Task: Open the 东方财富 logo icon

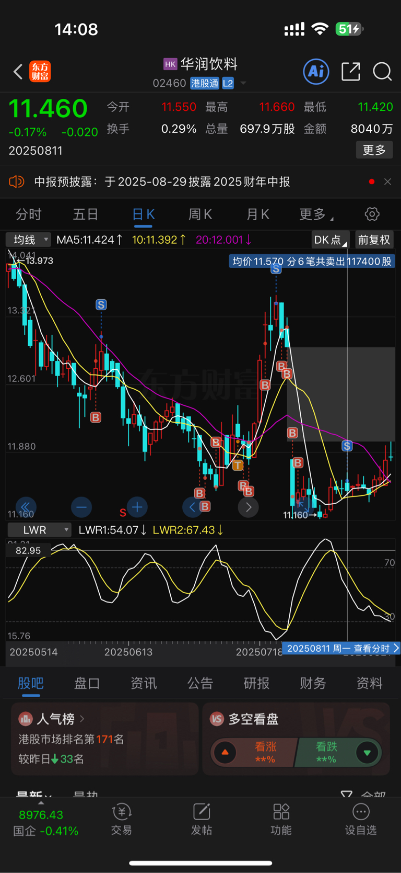Action: [40, 72]
